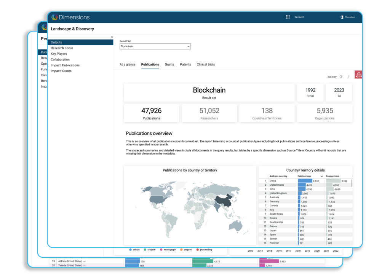Switch to the Grants tab

(169, 65)
